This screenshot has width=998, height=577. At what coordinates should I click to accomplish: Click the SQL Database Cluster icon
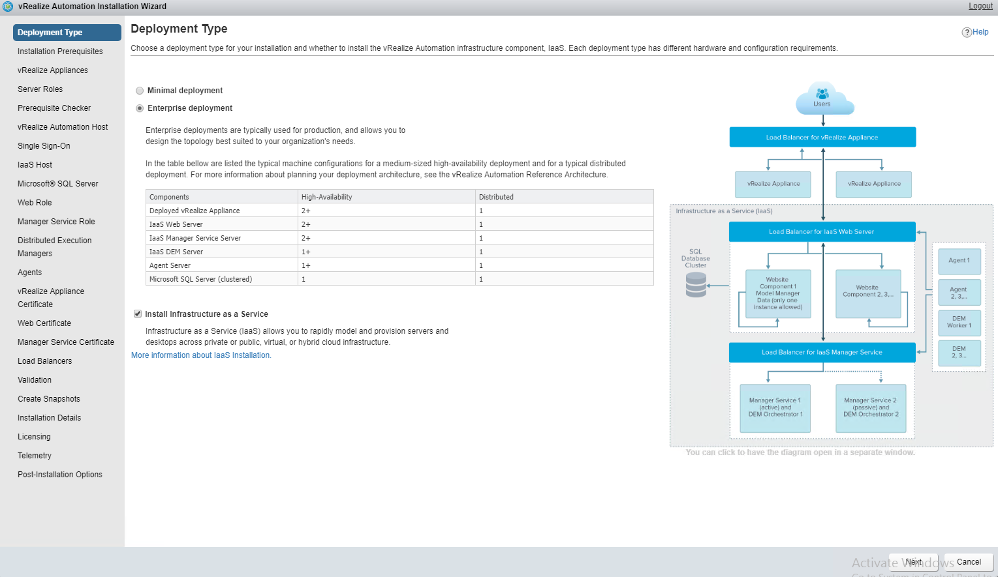696,284
